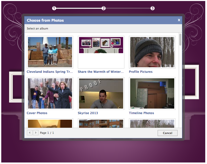The width and height of the screenshot is (207, 164).
Task: Open Cover Photos album thumbnail
Action: [x=50, y=93]
